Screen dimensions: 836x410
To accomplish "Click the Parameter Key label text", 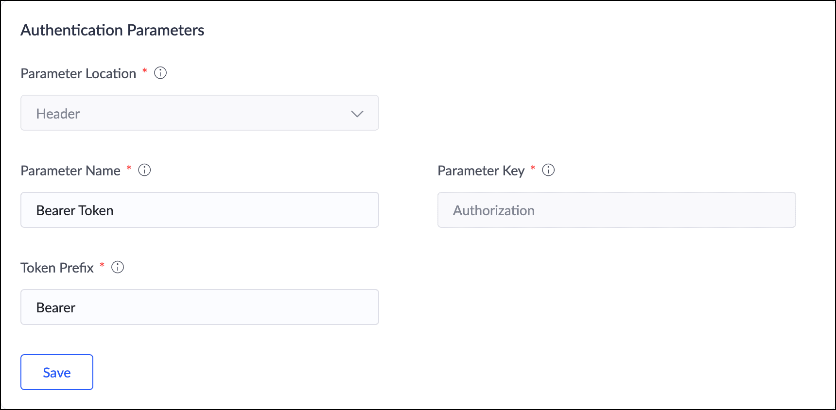I will [481, 171].
